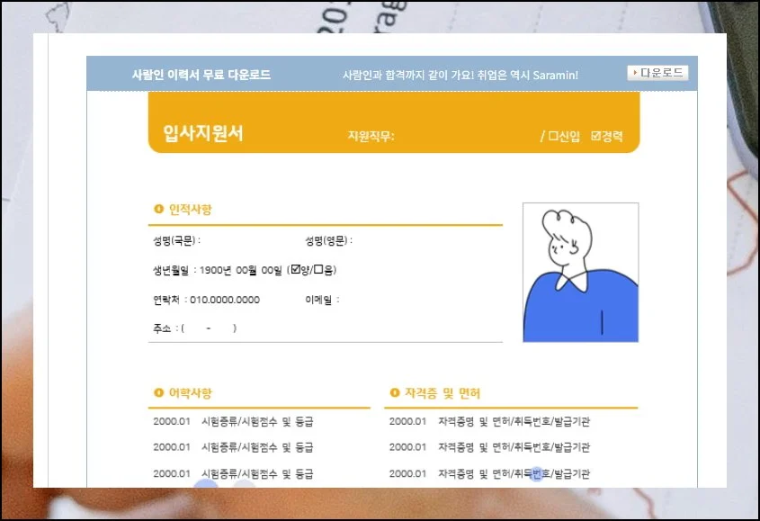The image size is (760, 521).
Task: Select the profile photo illustration
Action: click(x=580, y=273)
